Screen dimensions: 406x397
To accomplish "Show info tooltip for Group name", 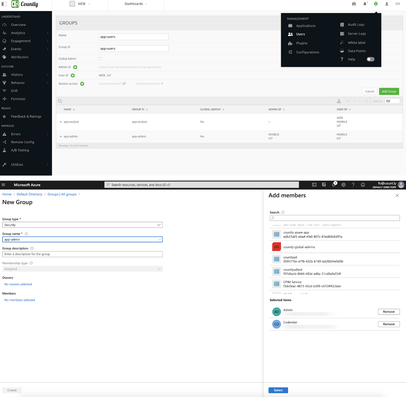I will tap(27, 234).
